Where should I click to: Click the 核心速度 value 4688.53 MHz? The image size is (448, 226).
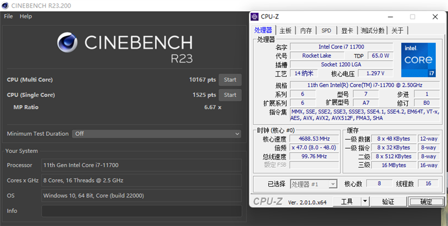coord(314,139)
